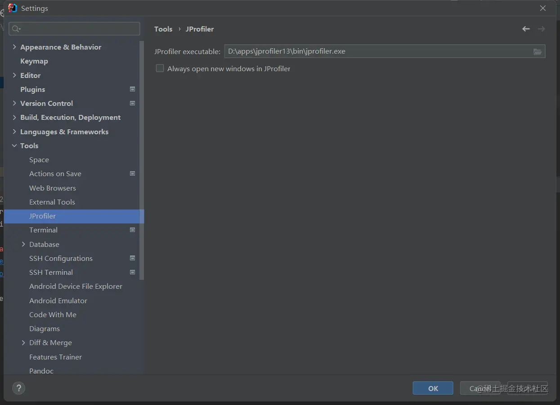Click the project-level marker icon beside SSH Terminal
This screenshot has width=560, height=405.
pos(132,272)
